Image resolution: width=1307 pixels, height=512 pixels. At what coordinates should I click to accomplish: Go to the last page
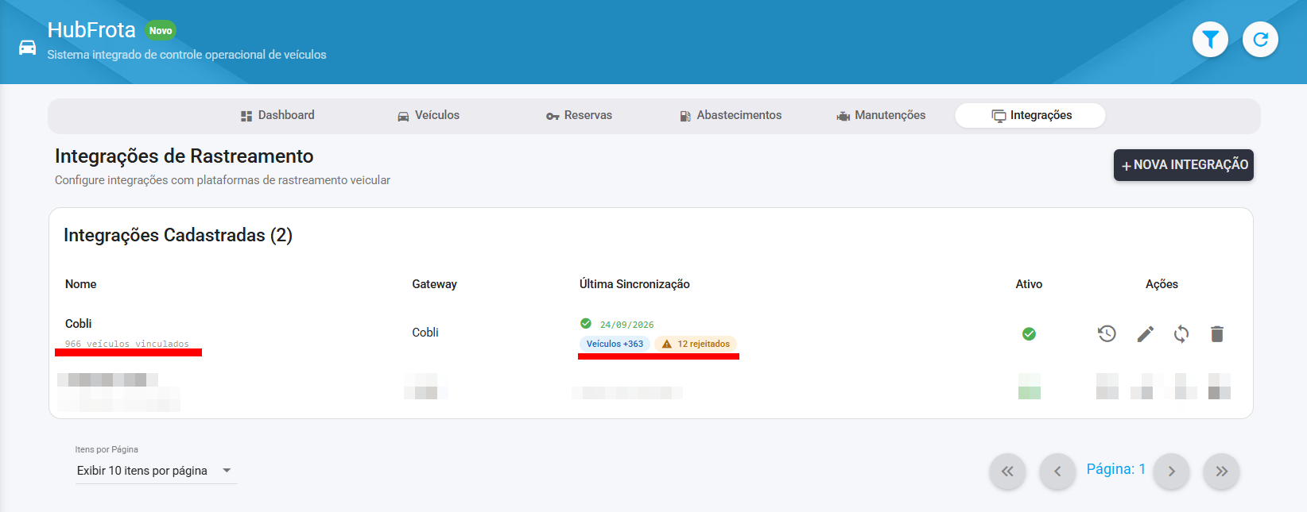[1221, 472]
